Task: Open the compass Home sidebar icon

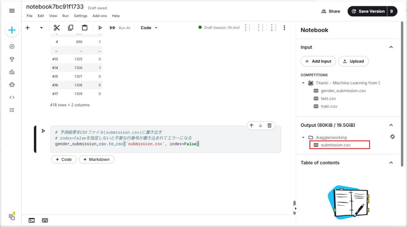Action: coord(12,46)
